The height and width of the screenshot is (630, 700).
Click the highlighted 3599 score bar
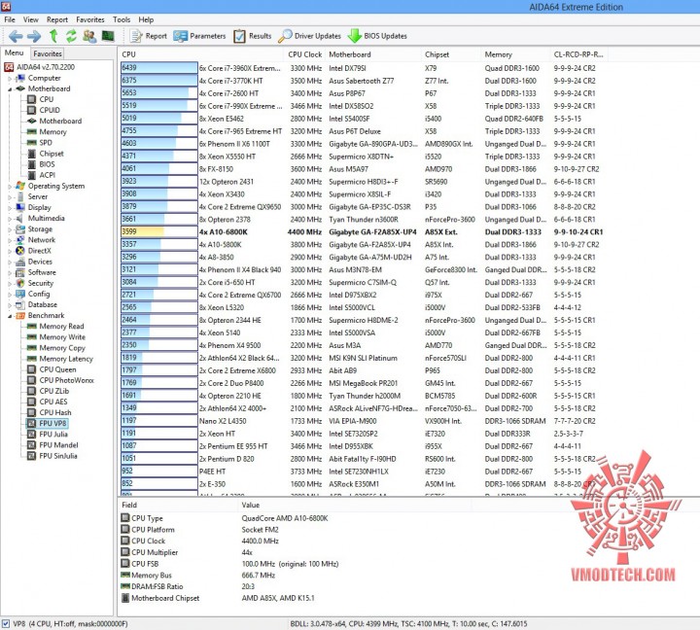pyautogui.click(x=158, y=231)
